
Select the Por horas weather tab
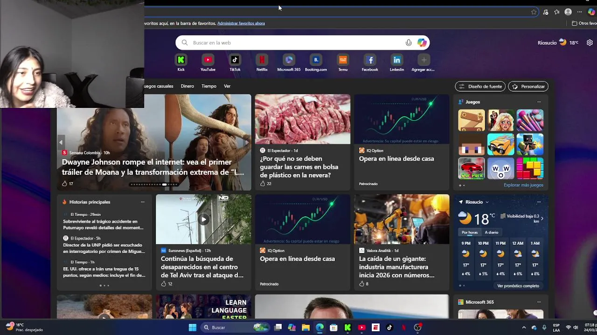470,232
